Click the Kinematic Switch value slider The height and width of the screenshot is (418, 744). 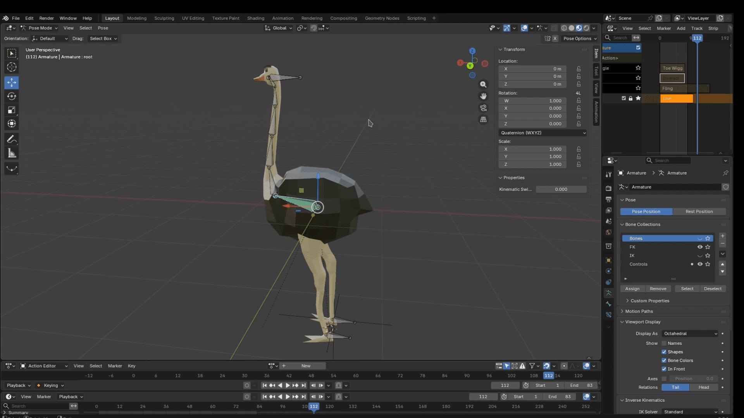pyautogui.click(x=561, y=189)
